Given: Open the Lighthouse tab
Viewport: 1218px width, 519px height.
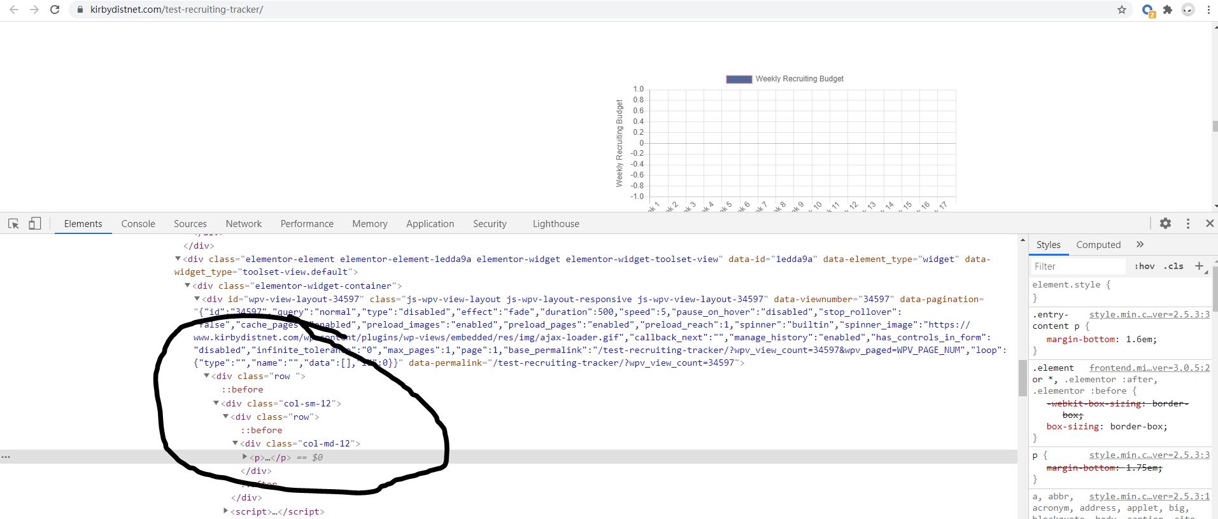Looking at the screenshot, I should tap(556, 223).
